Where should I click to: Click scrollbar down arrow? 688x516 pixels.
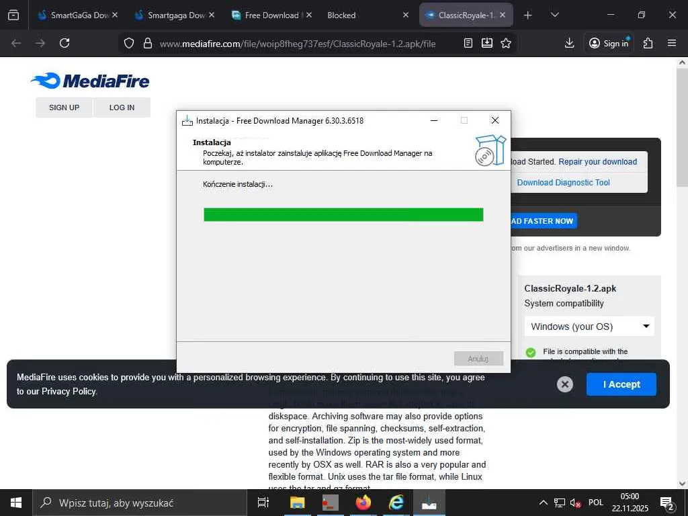[682, 484]
